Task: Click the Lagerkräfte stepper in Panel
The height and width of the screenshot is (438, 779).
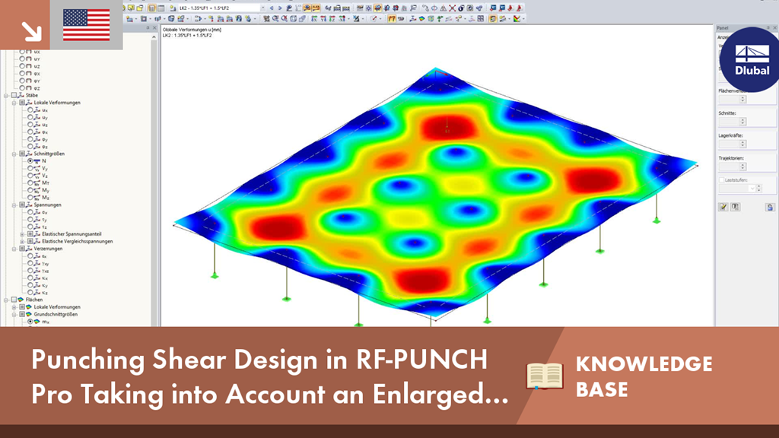Action: (x=742, y=144)
